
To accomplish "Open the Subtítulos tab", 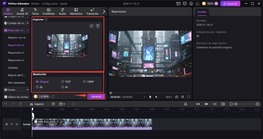I will [x=49, y=12].
